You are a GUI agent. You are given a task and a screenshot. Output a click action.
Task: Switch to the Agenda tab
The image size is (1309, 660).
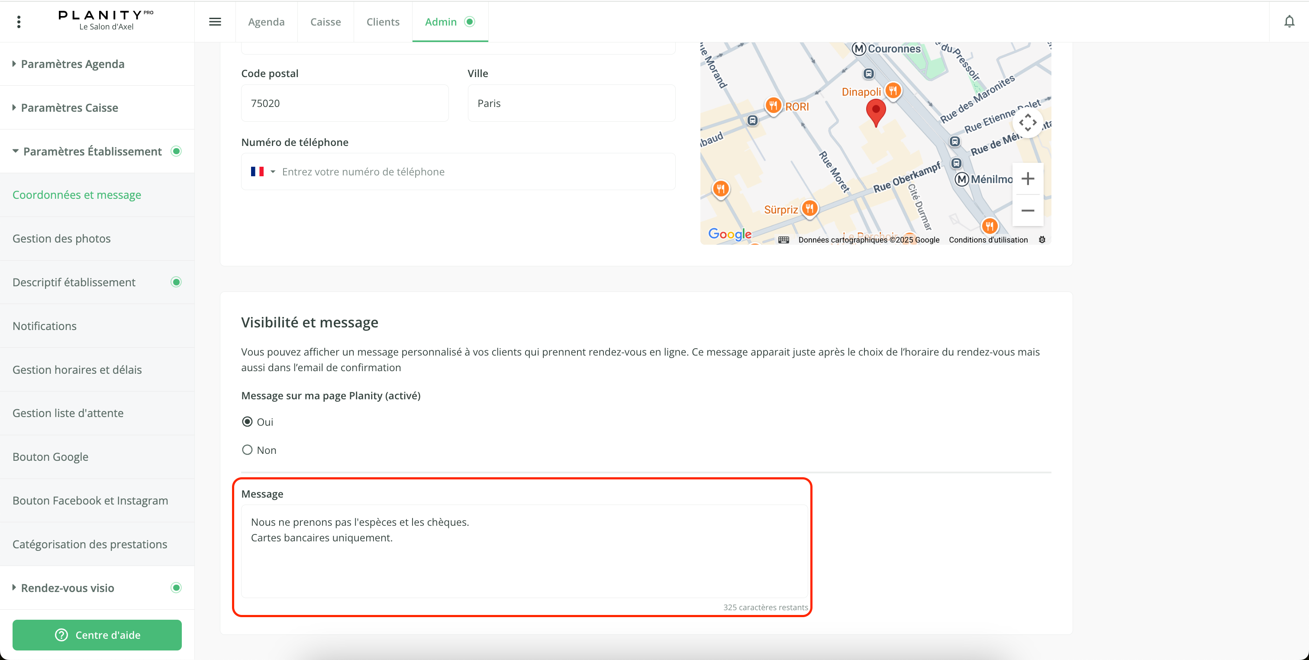(266, 22)
